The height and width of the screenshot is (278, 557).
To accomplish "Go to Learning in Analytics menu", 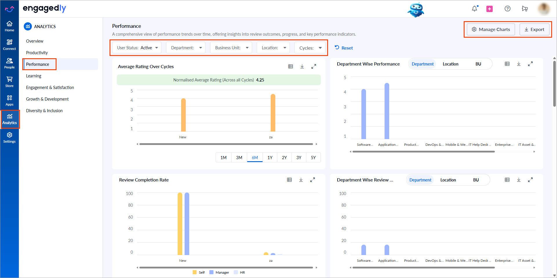I will 34,76.
